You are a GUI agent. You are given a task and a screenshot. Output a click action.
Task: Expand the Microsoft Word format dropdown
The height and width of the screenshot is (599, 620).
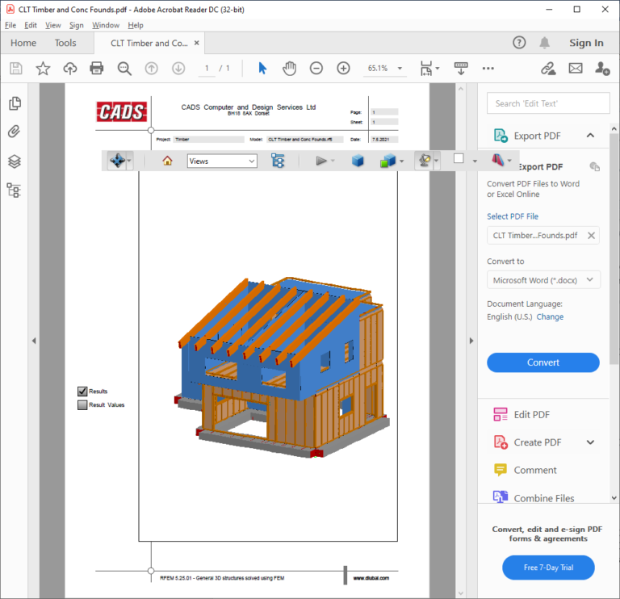click(542, 280)
